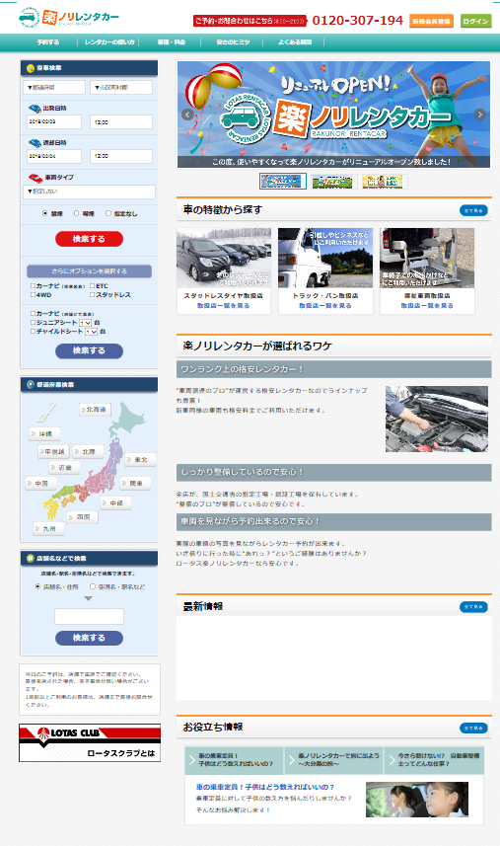This screenshot has width=500, height=846.
Task: Select the 喫煙 radio button
Action: 76,213
